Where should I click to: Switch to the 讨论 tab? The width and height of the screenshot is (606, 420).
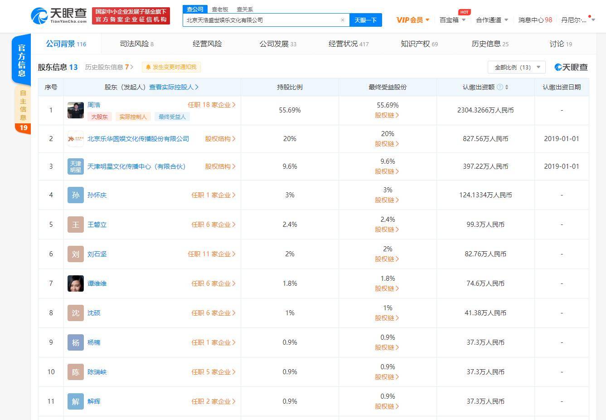pos(561,44)
